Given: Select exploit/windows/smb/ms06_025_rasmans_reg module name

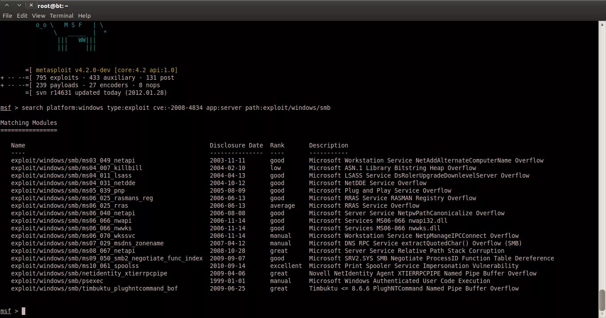Looking at the screenshot, I should [82, 198].
